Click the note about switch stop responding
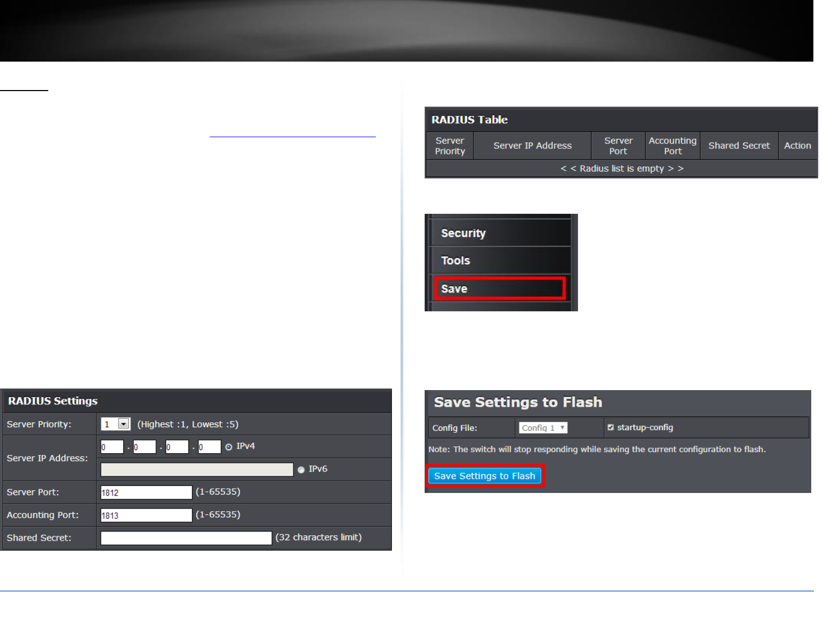 pyautogui.click(x=597, y=450)
